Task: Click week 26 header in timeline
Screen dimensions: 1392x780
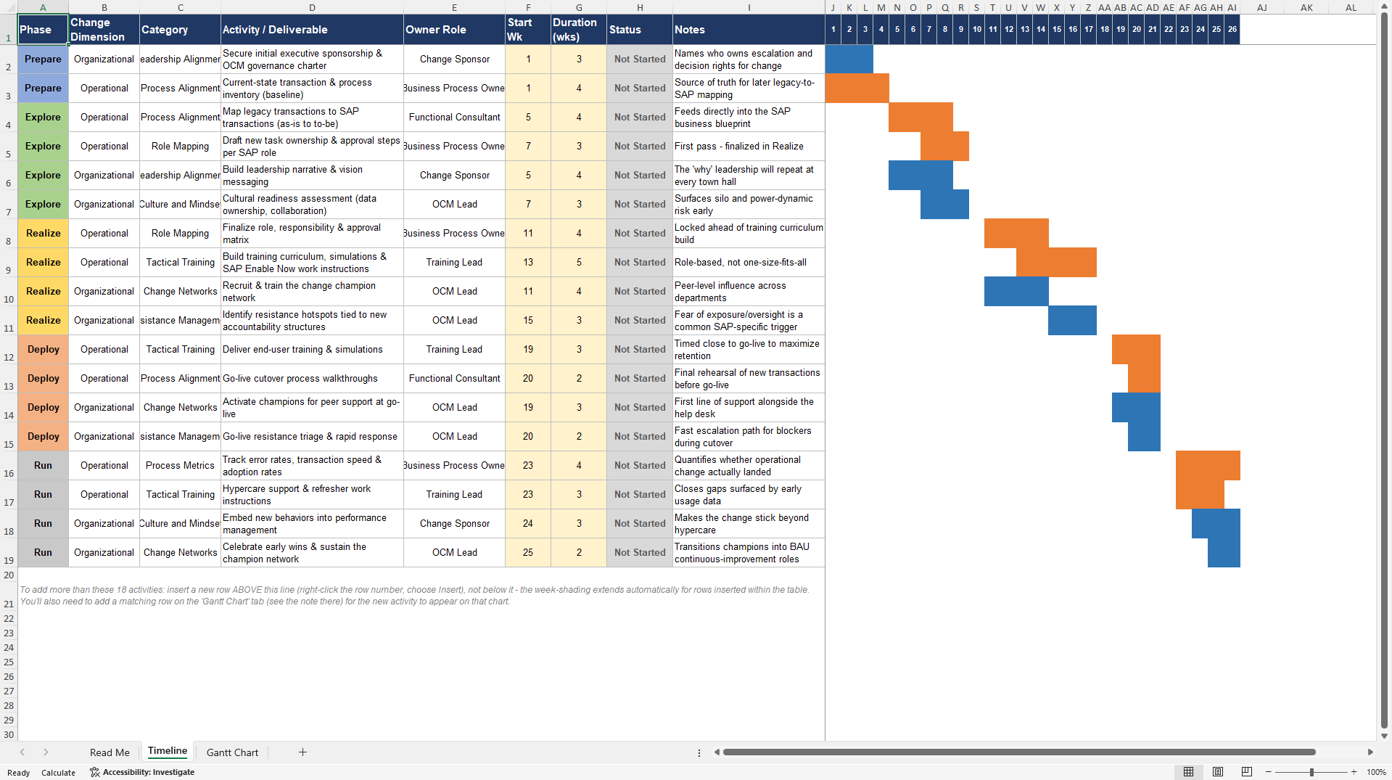Action: tap(1232, 30)
